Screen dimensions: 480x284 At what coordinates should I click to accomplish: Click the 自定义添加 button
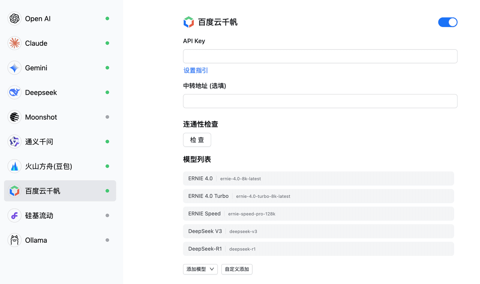coord(237,269)
